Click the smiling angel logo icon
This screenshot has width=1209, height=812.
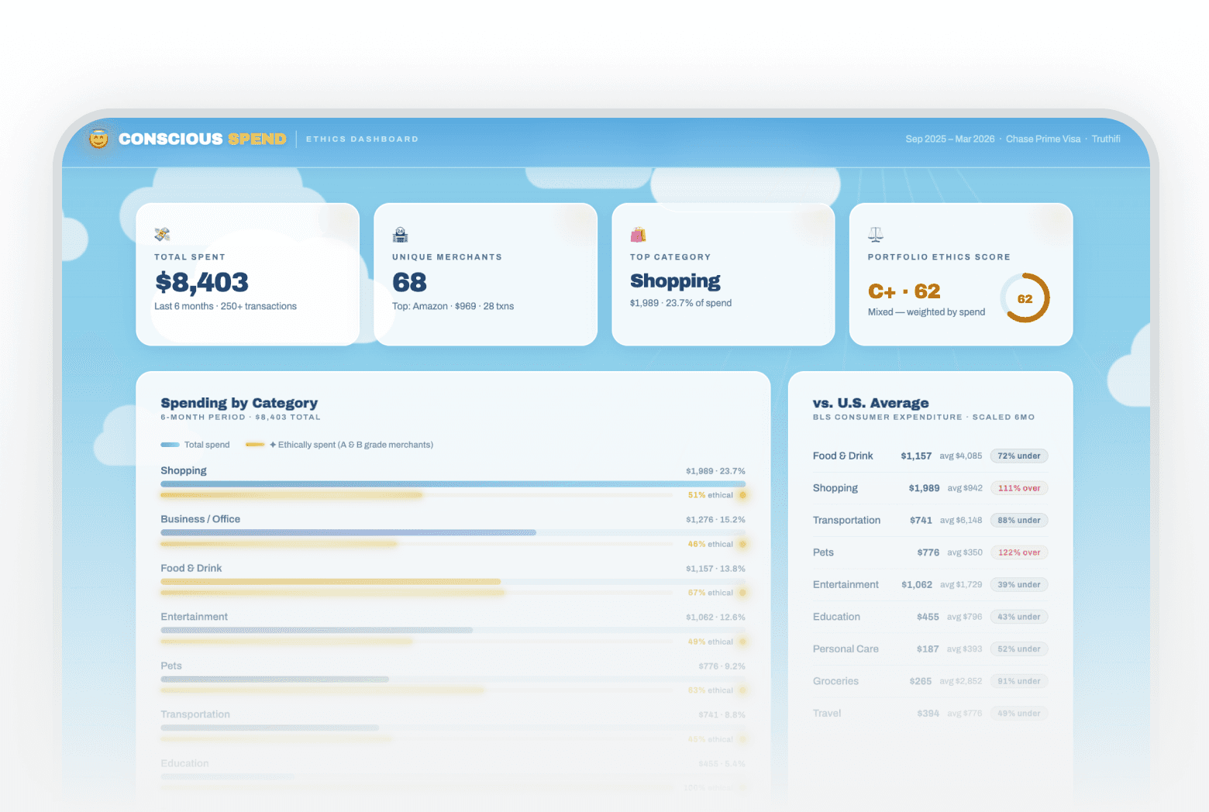98,139
